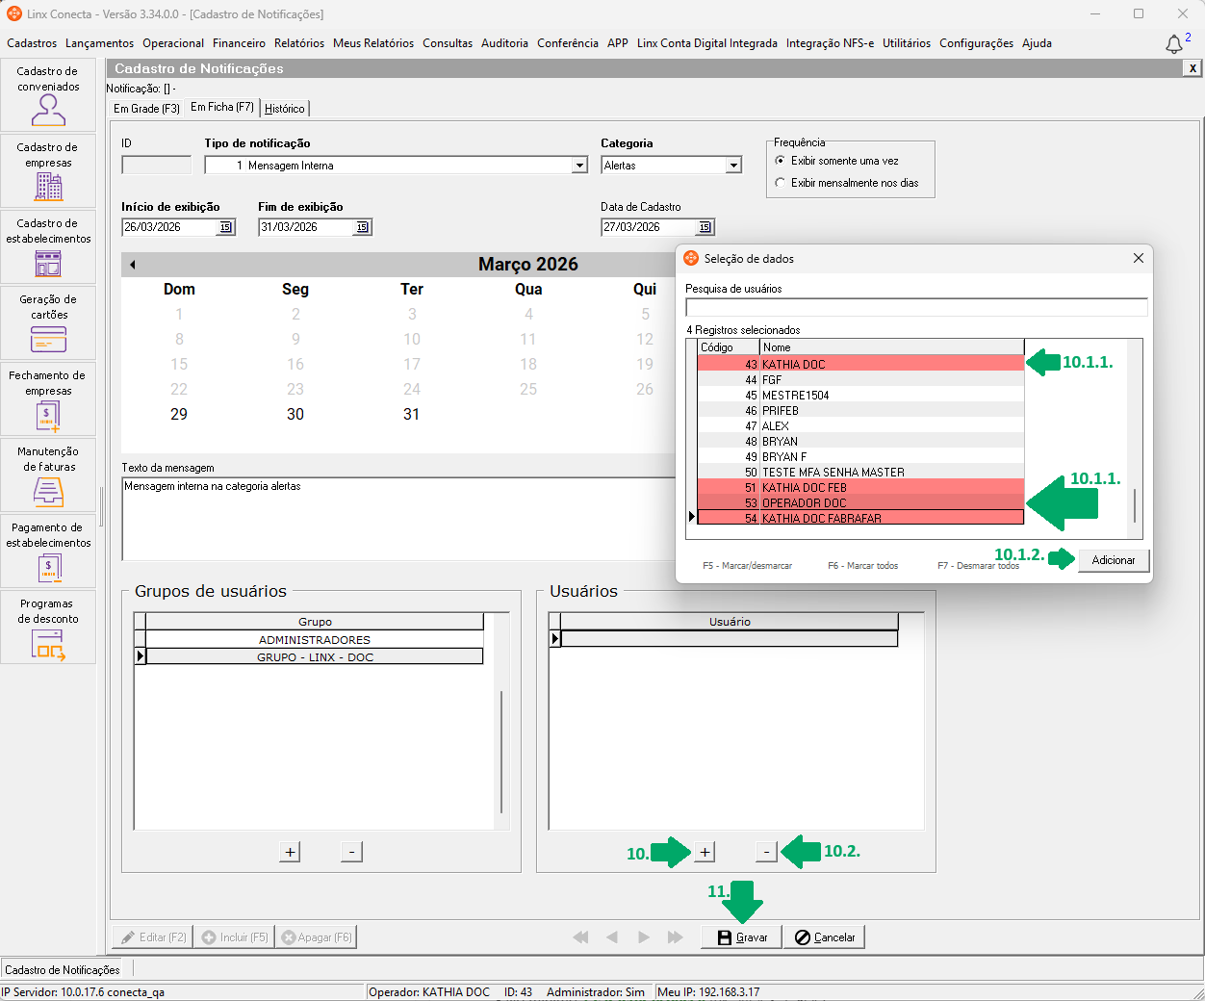Open Cadastro de estabelecimentos sidebar icon
Viewport: 1205px width, 1001px height.
(48, 246)
